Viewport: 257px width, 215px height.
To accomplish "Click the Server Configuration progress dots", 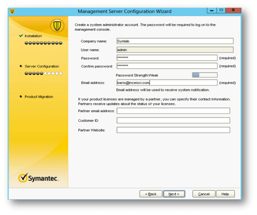I will [x=43, y=73].
